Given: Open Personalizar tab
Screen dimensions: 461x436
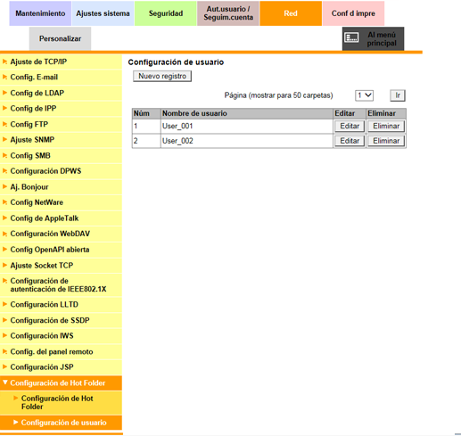Looking at the screenshot, I should coord(60,38).
